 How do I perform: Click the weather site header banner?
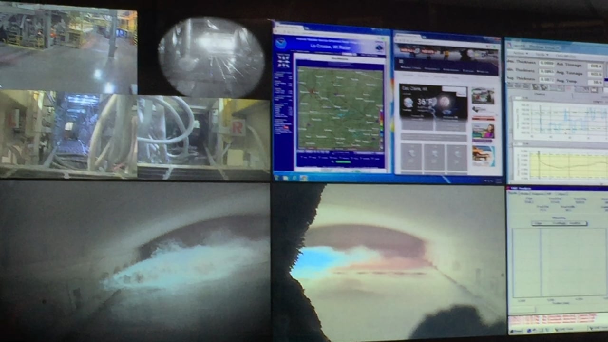(x=447, y=54)
